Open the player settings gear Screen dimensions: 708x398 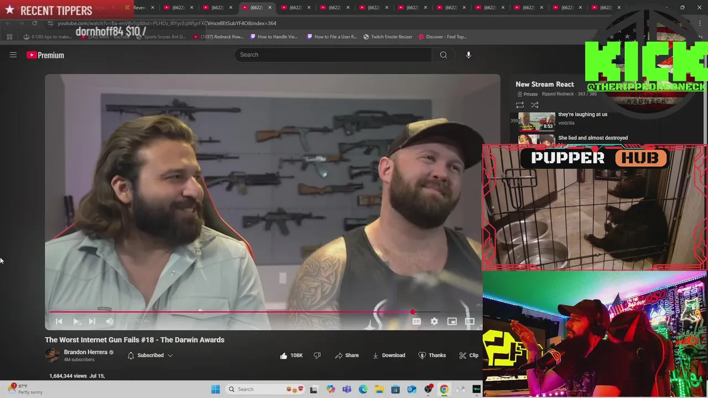(434, 321)
